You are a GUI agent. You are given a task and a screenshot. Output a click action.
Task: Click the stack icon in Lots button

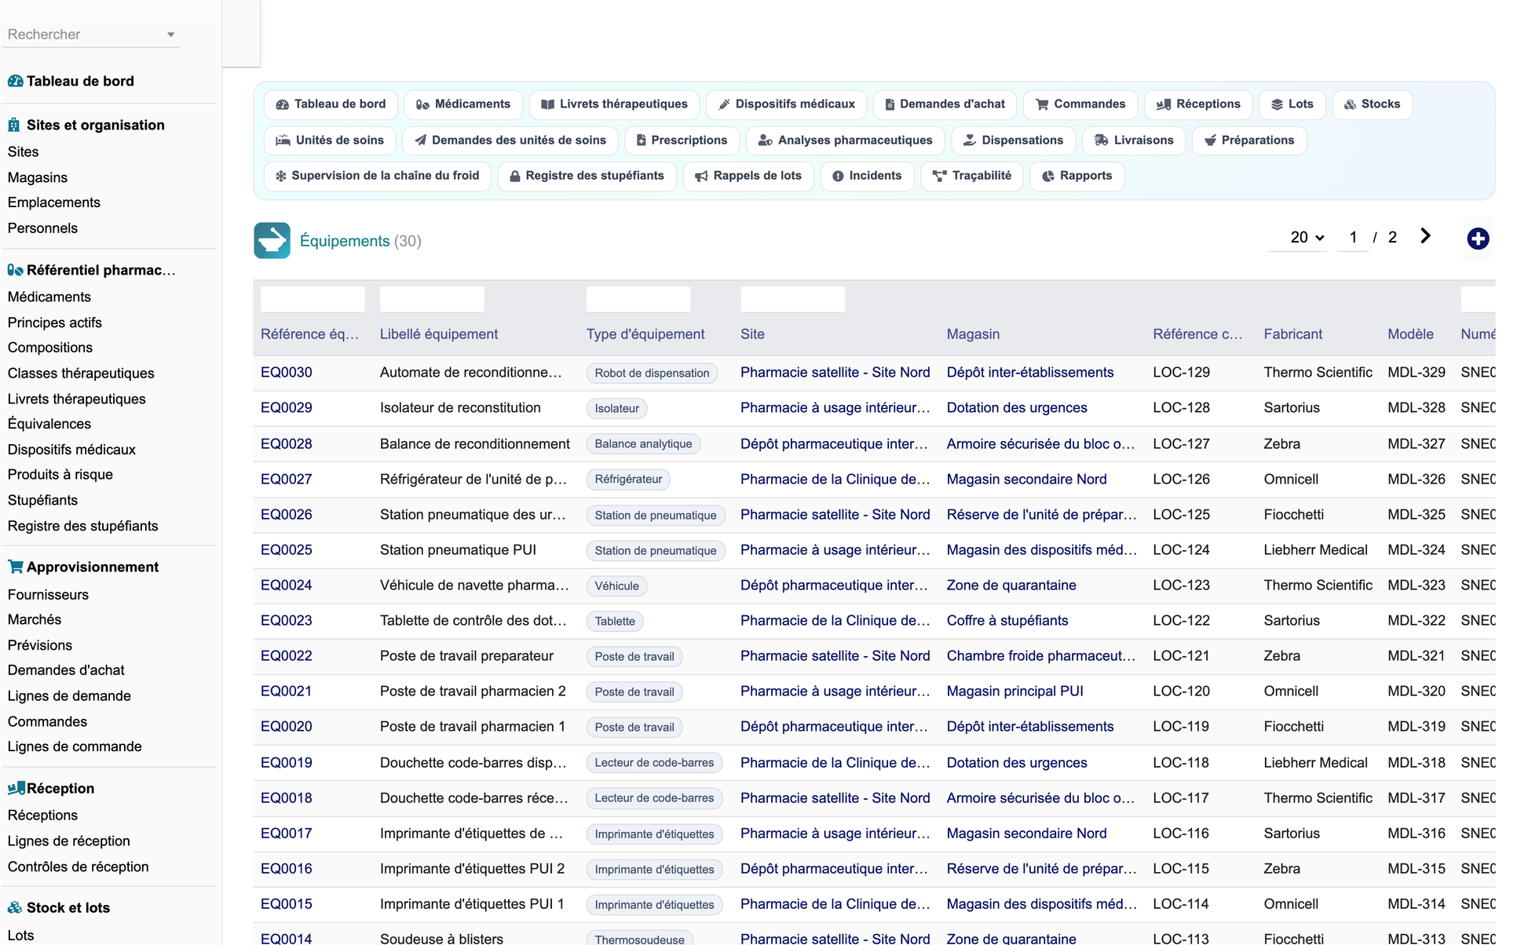1278,104
